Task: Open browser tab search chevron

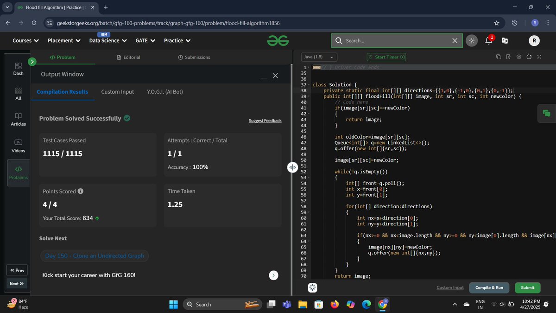Action: (7, 7)
